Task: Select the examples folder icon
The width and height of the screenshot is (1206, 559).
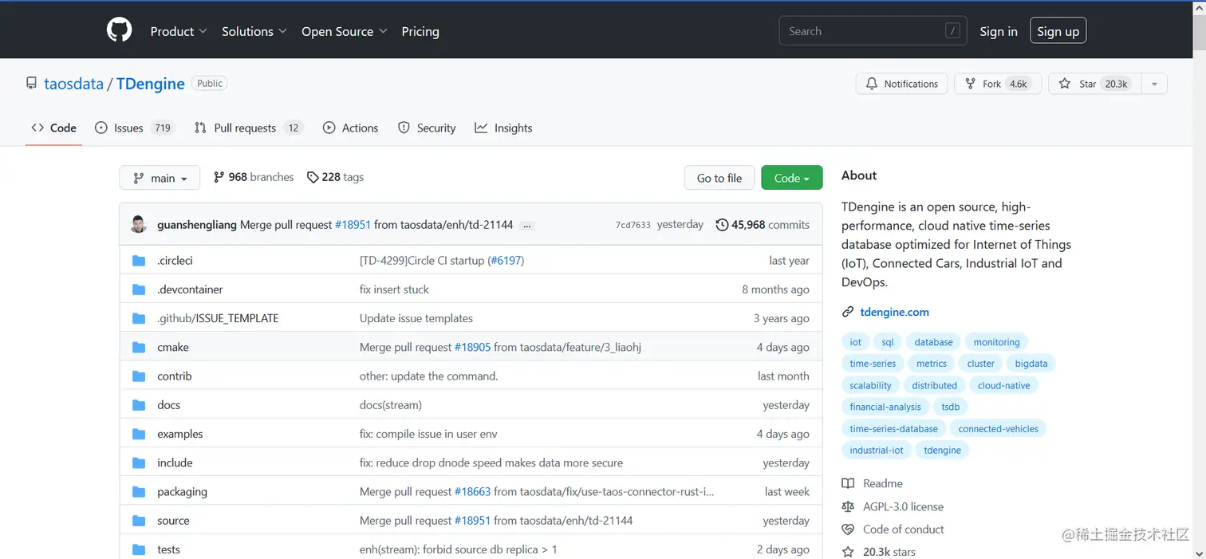Action: pyautogui.click(x=139, y=434)
